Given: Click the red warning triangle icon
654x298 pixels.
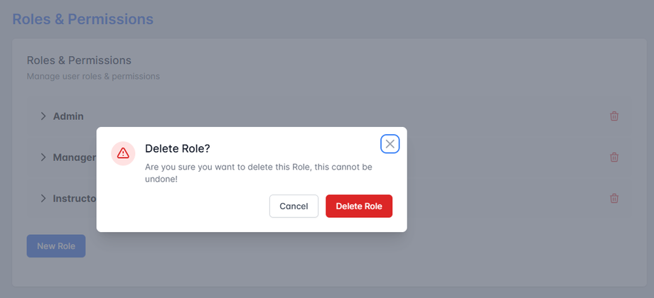Looking at the screenshot, I should tap(123, 153).
